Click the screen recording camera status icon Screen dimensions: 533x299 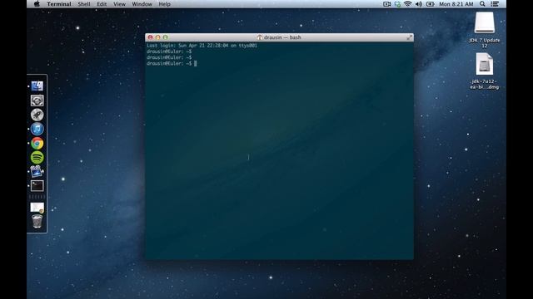[x=386, y=4]
